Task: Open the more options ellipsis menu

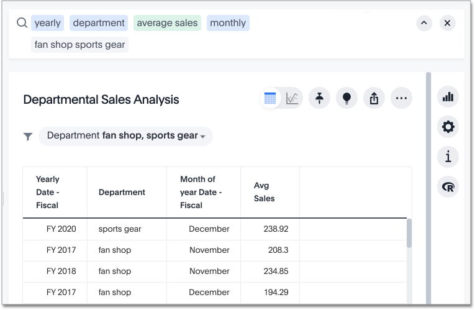Action: [x=401, y=99]
